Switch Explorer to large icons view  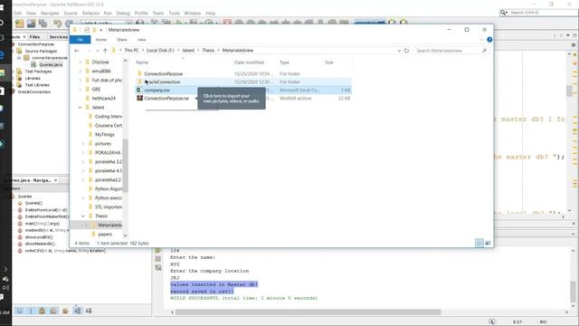click(x=488, y=243)
